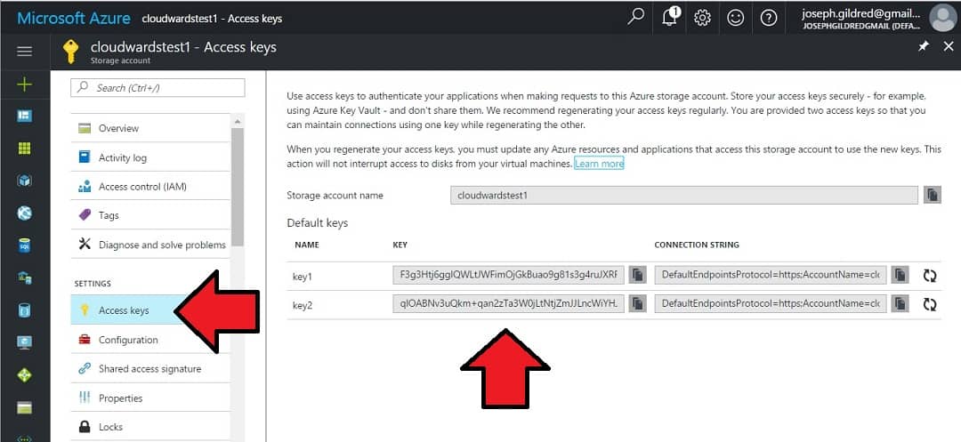This screenshot has width=961, height=442.
Task: Regenerate key2
Action: (x=930, y=303)
